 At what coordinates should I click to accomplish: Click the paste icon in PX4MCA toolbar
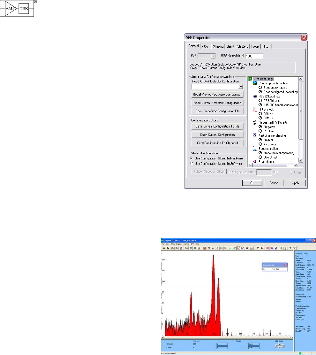181,248
